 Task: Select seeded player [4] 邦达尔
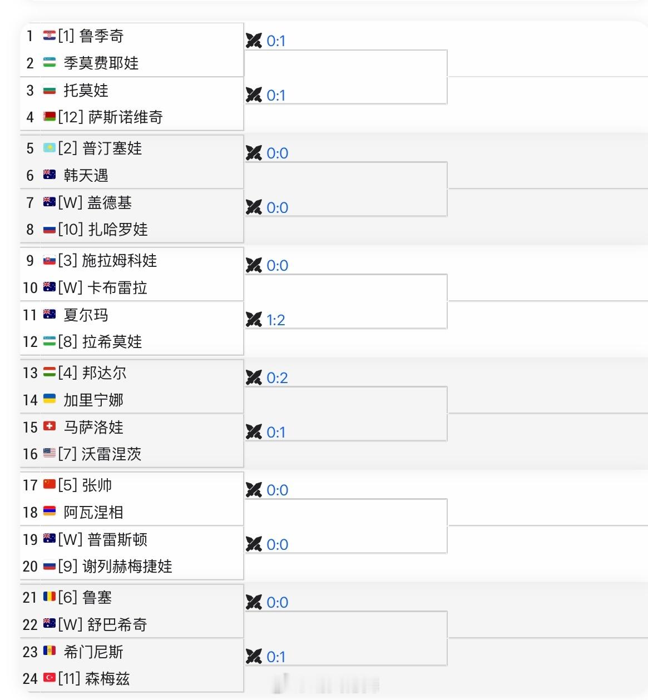[95, 374]
